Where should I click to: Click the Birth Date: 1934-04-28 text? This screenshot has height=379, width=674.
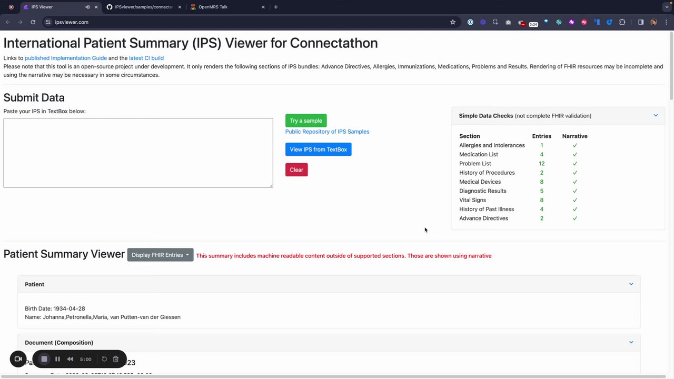[x=55, y=308]
